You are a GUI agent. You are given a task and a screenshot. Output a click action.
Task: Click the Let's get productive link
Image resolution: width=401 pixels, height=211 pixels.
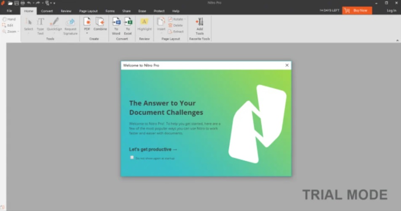(x=153, y=149)
